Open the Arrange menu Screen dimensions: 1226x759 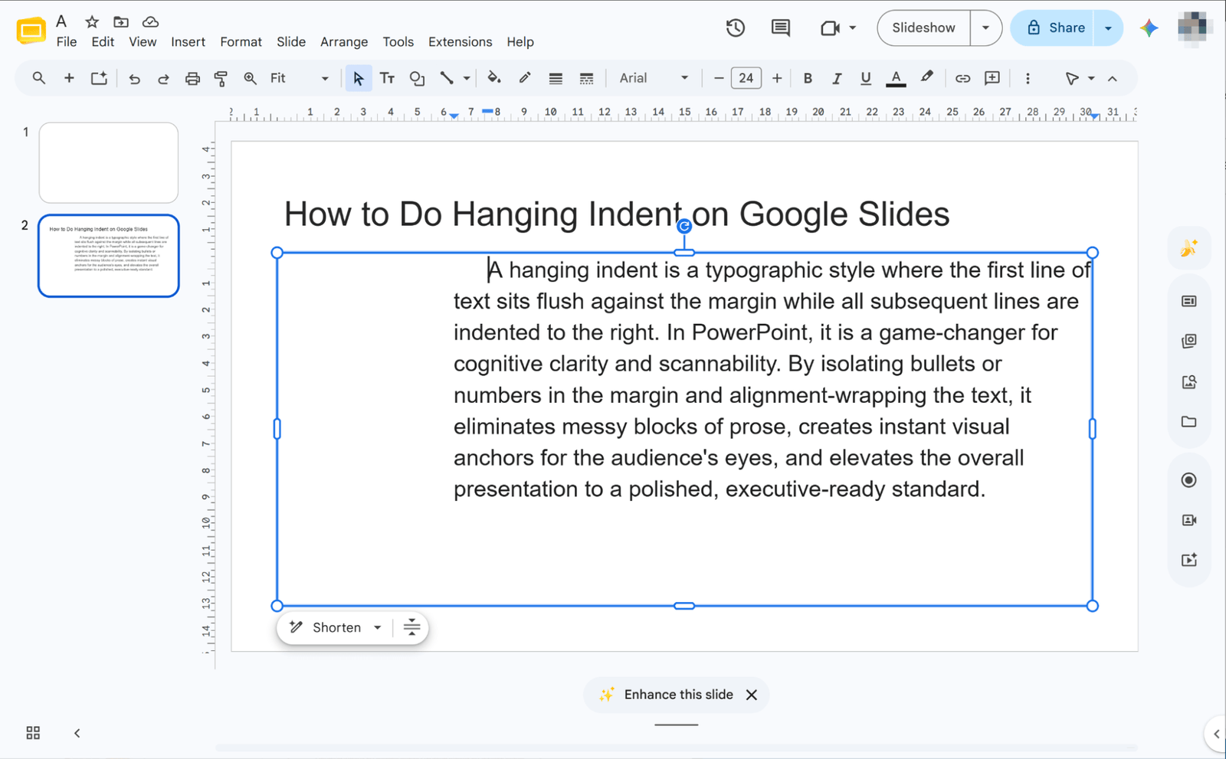point(344,42)
